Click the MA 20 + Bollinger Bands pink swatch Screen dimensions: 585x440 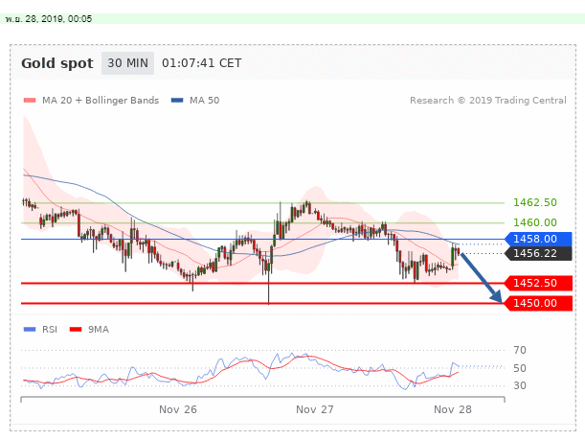click(x=30, y=100)
